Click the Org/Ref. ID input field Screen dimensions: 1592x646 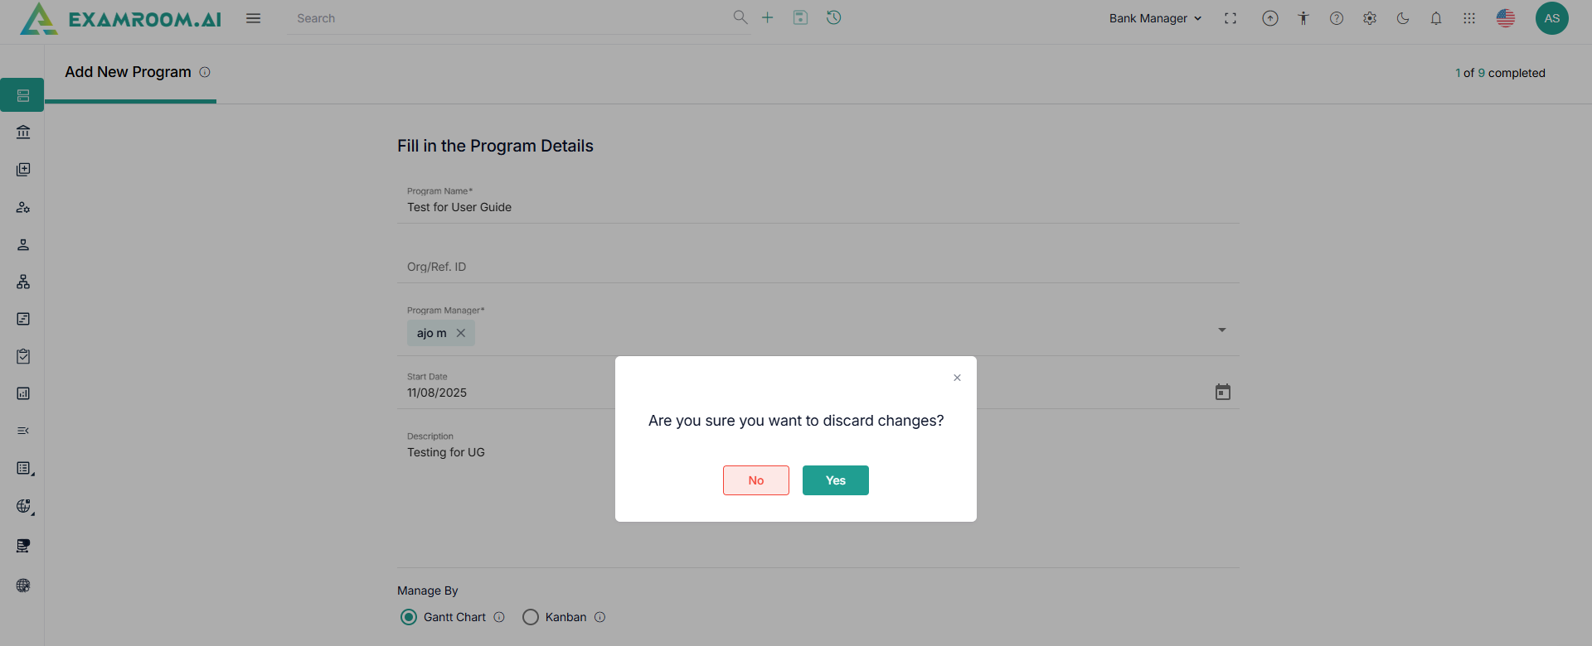[818, 267]
